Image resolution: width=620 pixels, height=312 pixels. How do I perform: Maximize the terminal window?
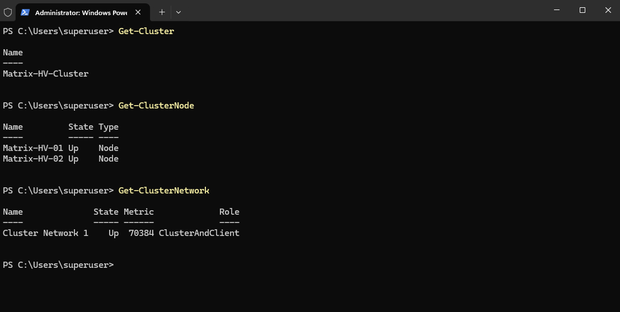coord(583,10)
